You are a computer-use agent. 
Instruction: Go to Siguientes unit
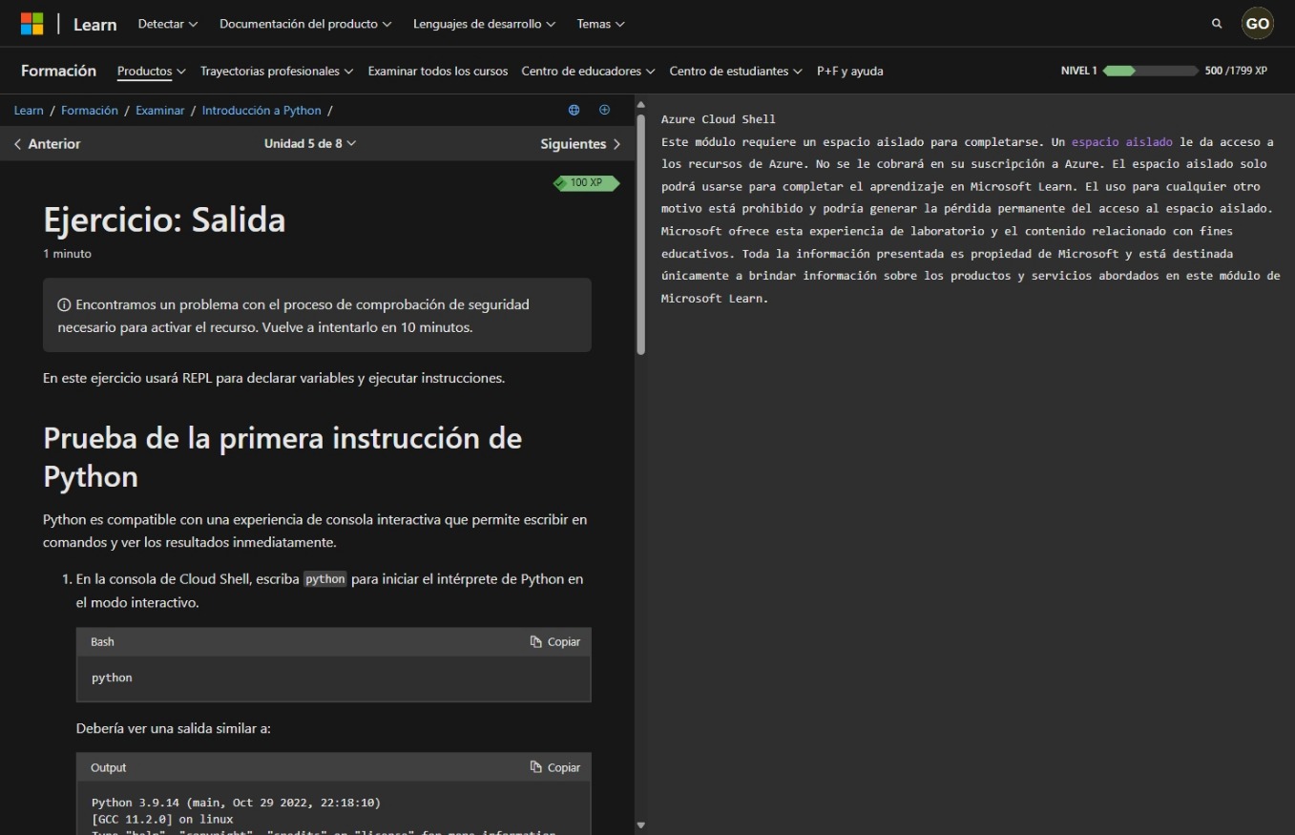580,144
